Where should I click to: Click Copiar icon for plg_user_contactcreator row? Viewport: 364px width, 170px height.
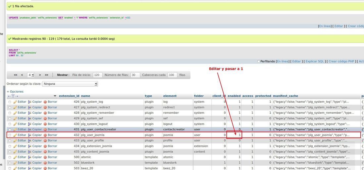point(30,129)
